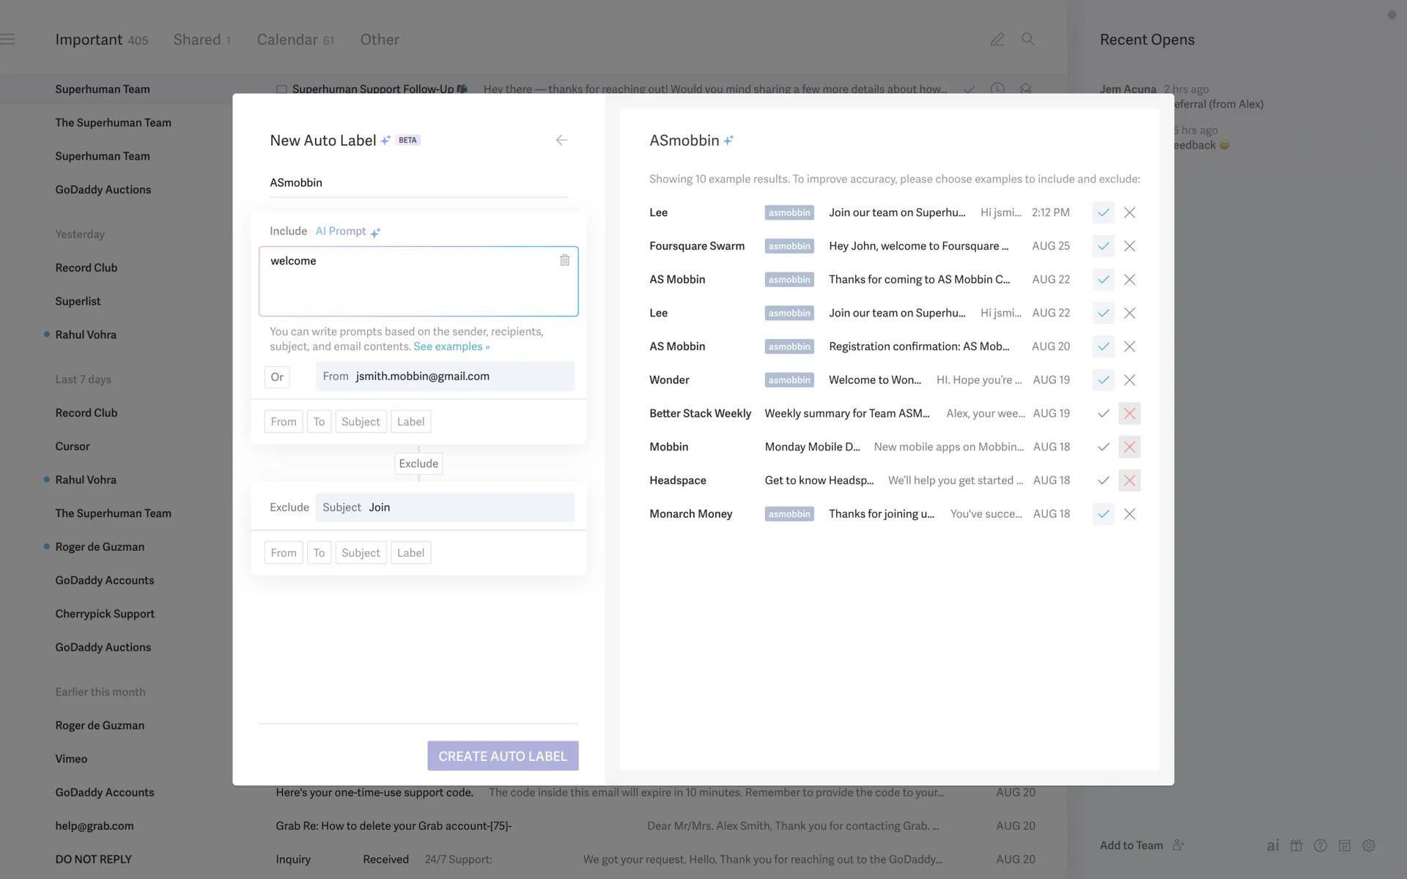The height and width of the screenshot is (879, 1407).
Task: Open the hamburger menu
Action: click(8, 40)
